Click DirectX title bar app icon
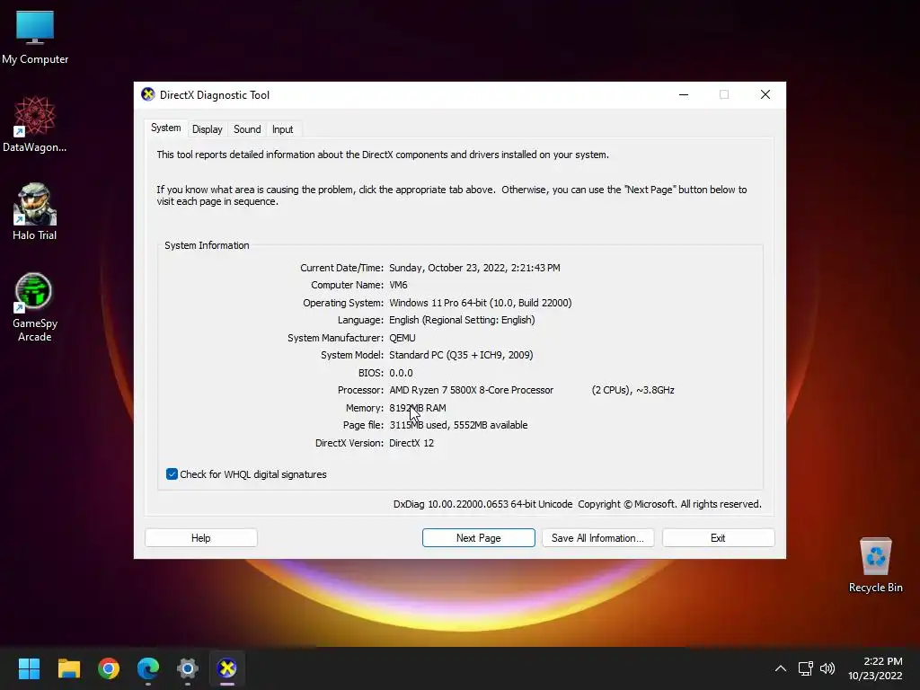 pyautogui.click(x=148, y=94)
